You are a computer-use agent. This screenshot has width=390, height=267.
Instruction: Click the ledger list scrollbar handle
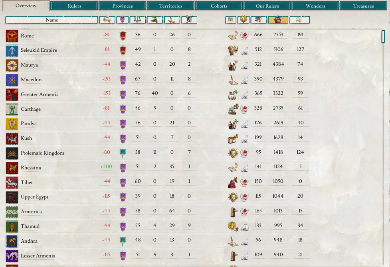pyautogui.click(x=383, y=36)
